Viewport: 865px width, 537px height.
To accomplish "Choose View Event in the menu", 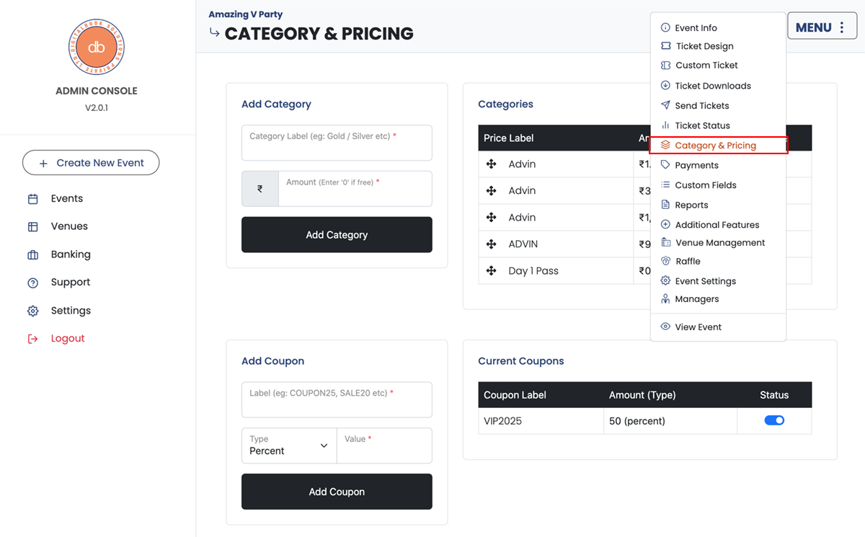I will pyautogui.click(x=698, y=327).
